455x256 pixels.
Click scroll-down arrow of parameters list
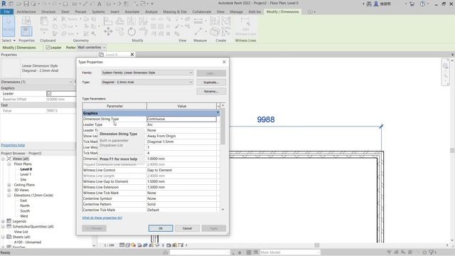223,209
